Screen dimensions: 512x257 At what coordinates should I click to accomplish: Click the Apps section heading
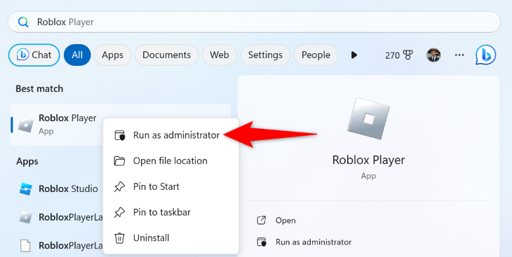(27, 162)
